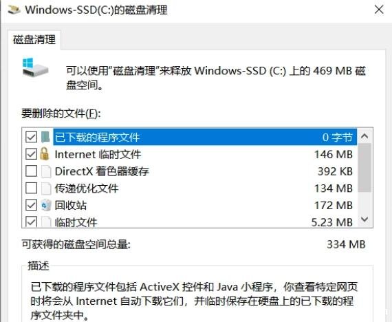Image resolution: width=392 pixels, height=322 pixels.
Task: Uncheck the 已下载的程序文件 checkbox
Action: click(x=31, y=137)
